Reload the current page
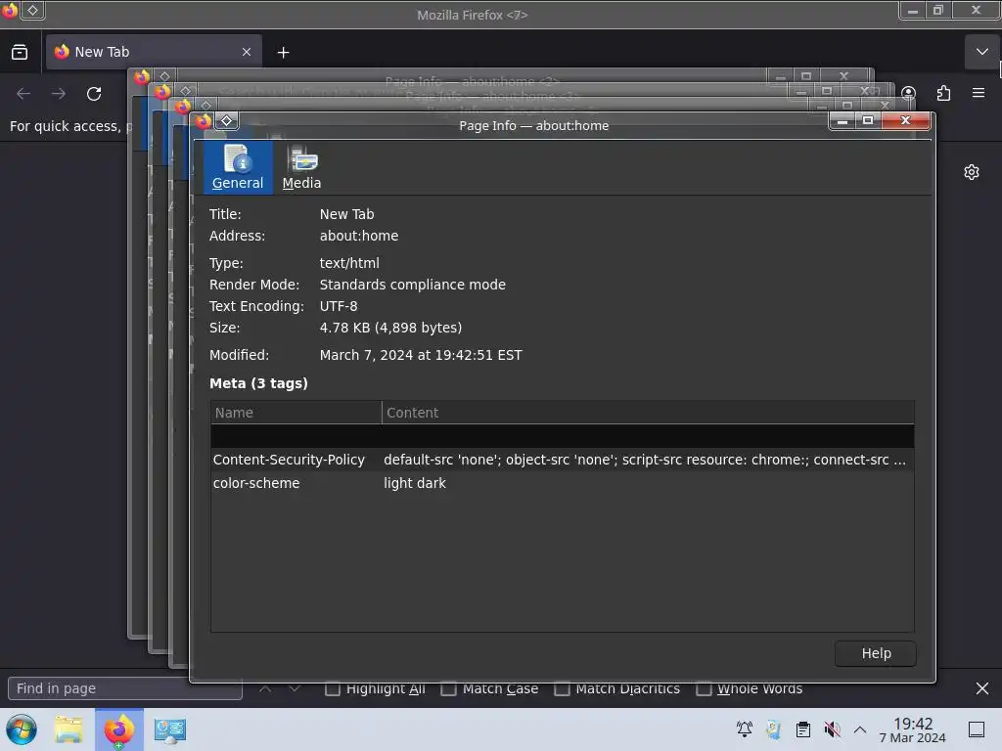 (94, 94)
